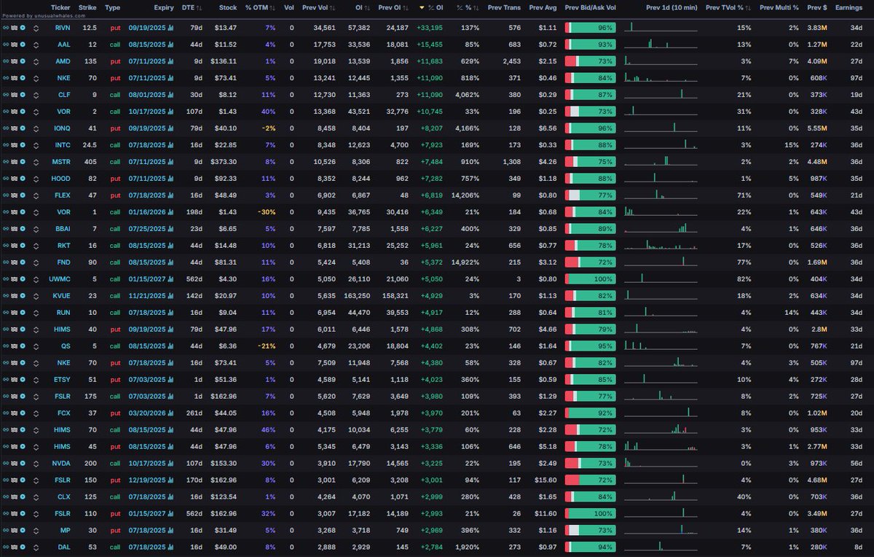
Task: Open the chart icon beside FND expiry 08/15/2025
Action: click(x=170, y=262)
